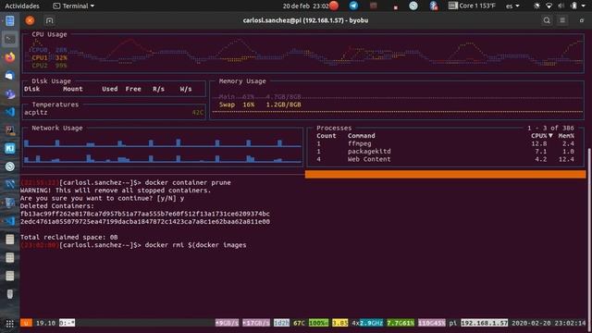Open the volume indicator in top bar

pyautogui.click(x=561, y=6)
